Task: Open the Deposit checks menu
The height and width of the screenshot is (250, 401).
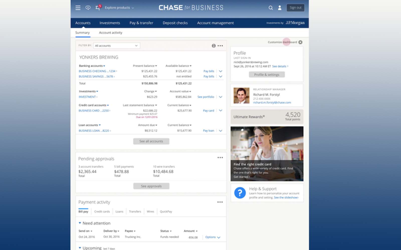Action: pos(175,23)
